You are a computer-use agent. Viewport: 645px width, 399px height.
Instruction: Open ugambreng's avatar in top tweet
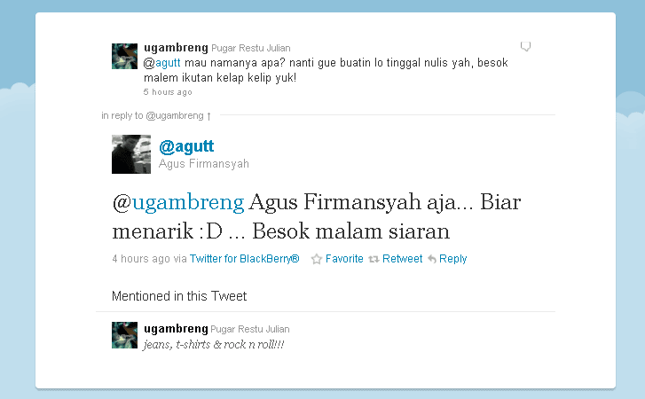[124, 56]
